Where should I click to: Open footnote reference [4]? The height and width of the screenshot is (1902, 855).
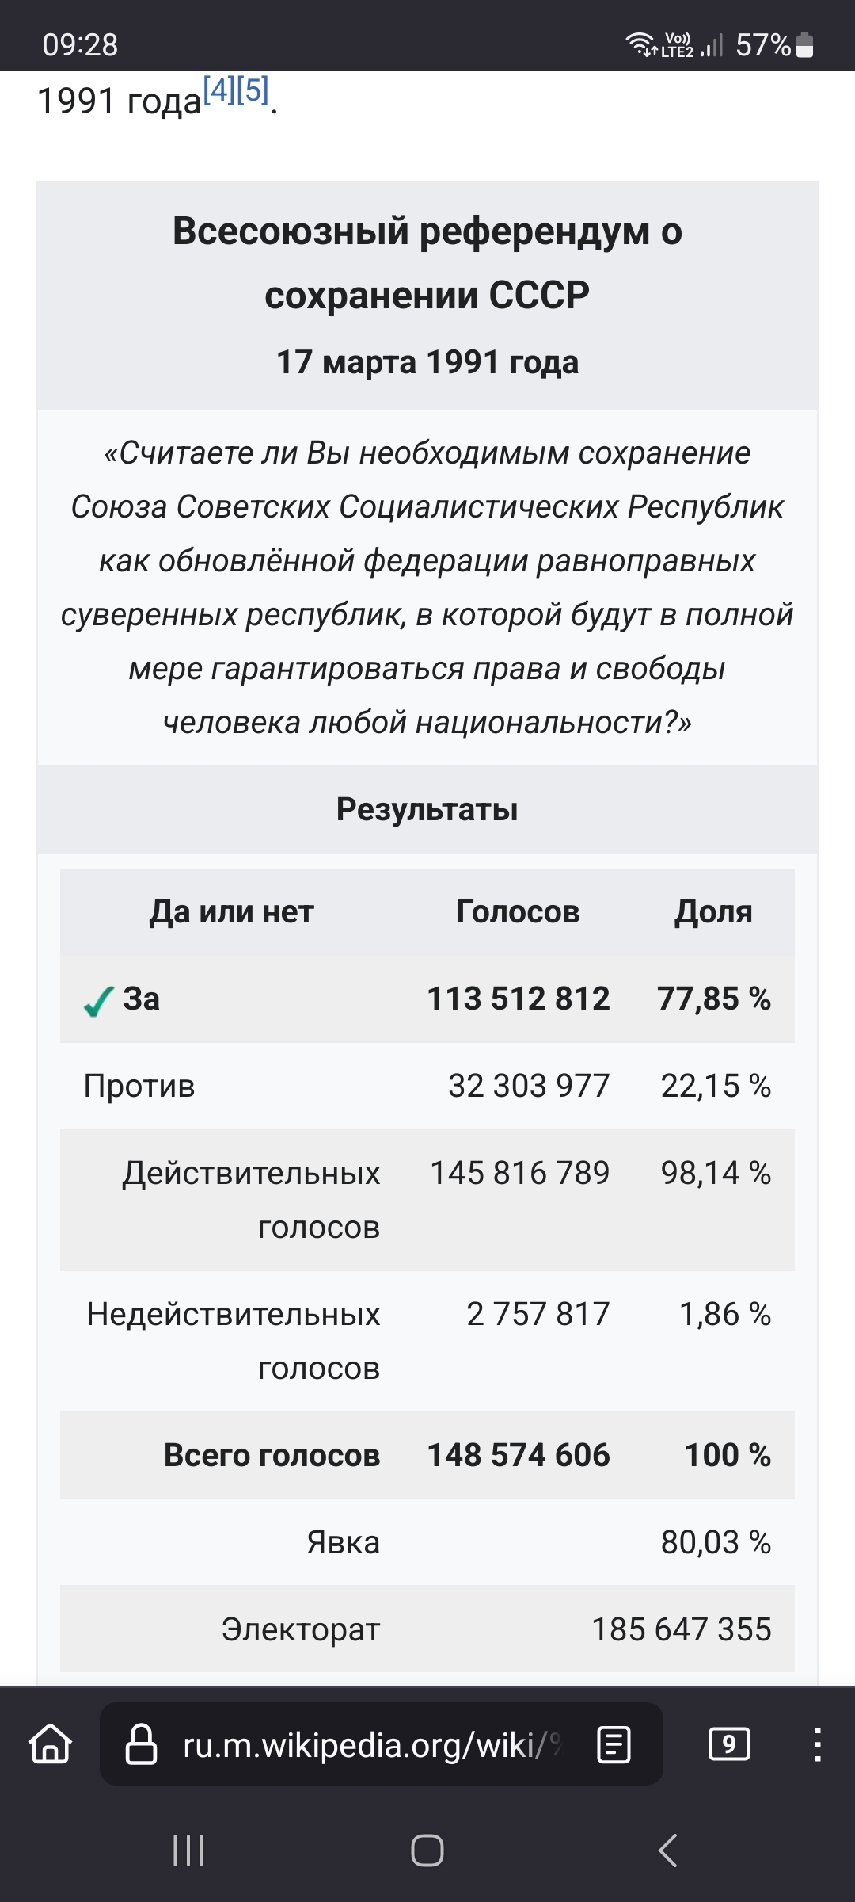219,90
